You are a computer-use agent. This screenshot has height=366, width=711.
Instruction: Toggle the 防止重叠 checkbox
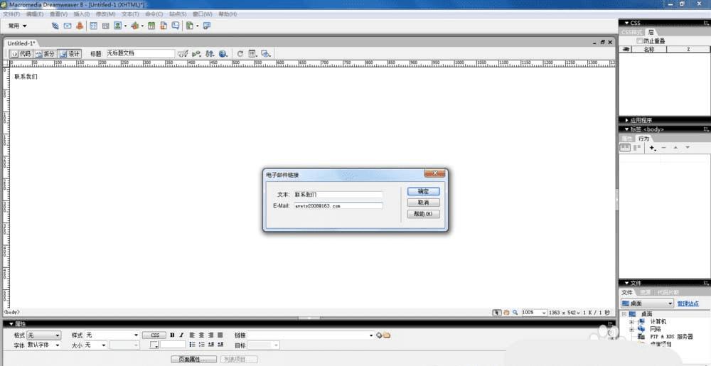(x=639, y=41)
